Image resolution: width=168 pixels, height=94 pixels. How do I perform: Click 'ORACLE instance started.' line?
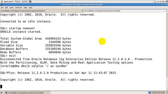coord(21,32)
